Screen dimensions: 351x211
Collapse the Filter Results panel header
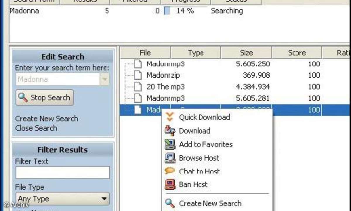[x=63, y=150]
